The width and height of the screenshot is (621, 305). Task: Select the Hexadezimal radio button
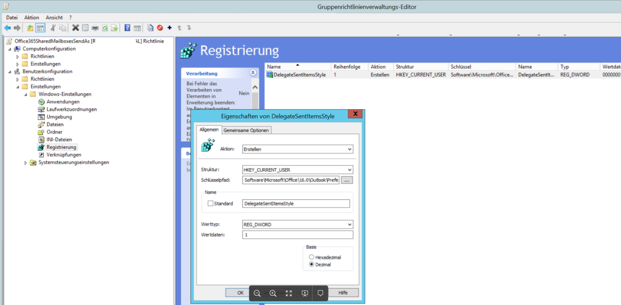click(311, 257)
